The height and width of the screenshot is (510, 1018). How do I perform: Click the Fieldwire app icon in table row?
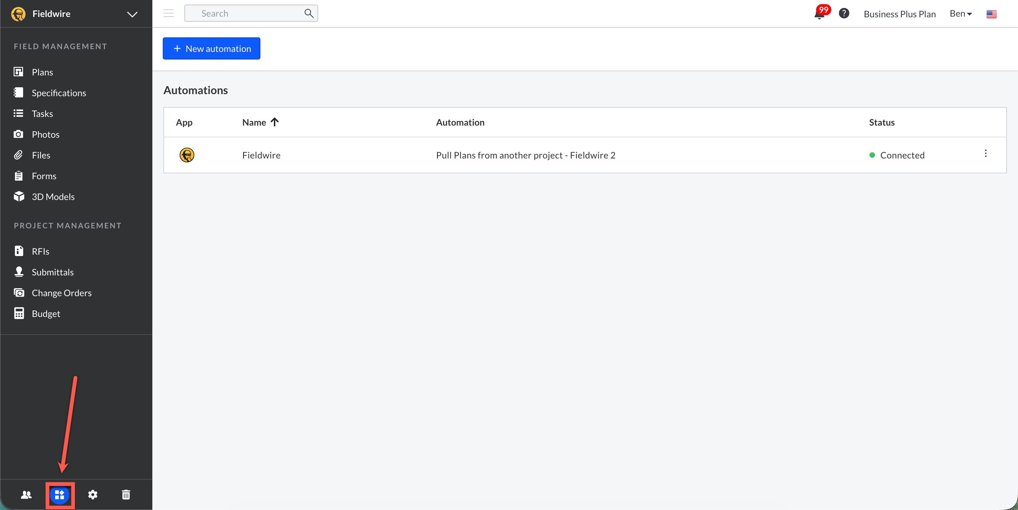pos(187,155)
